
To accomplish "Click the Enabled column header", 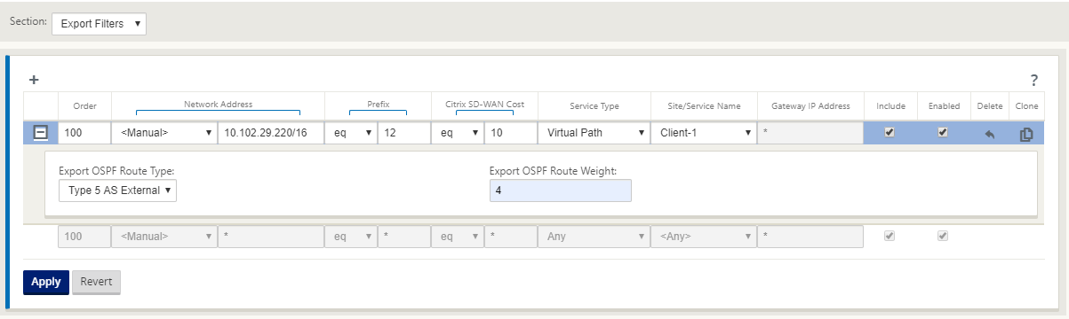I will [x=944, y=106].
